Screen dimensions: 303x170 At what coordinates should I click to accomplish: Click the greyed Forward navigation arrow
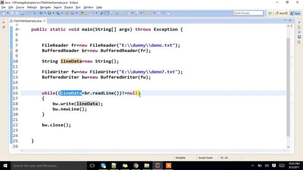point(159,13)
